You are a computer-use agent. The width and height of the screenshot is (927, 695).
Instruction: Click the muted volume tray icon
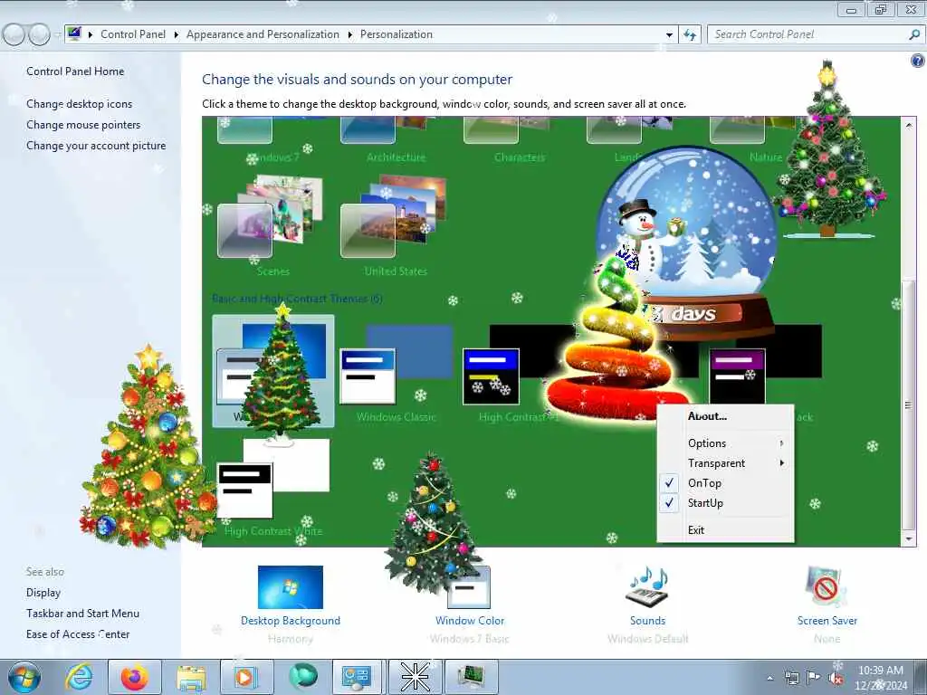(x=836, y=679)
